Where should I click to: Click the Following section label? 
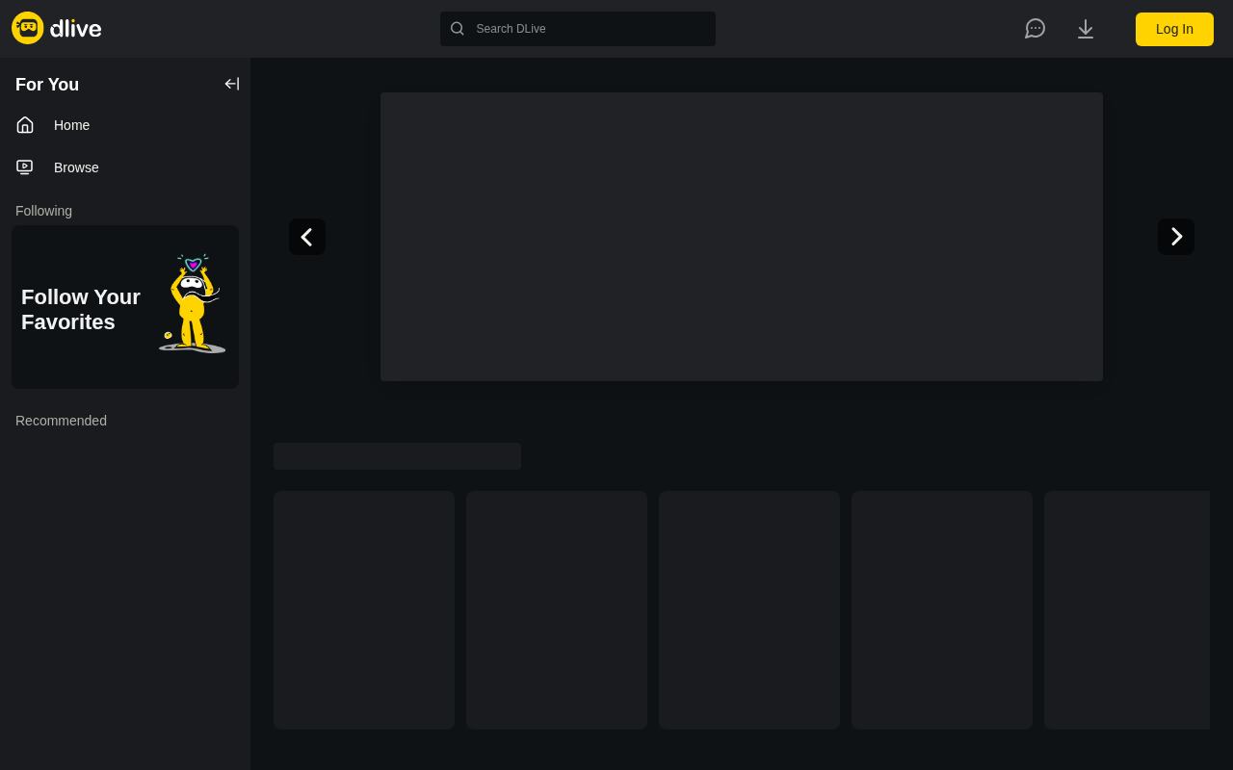click(43, 211)
